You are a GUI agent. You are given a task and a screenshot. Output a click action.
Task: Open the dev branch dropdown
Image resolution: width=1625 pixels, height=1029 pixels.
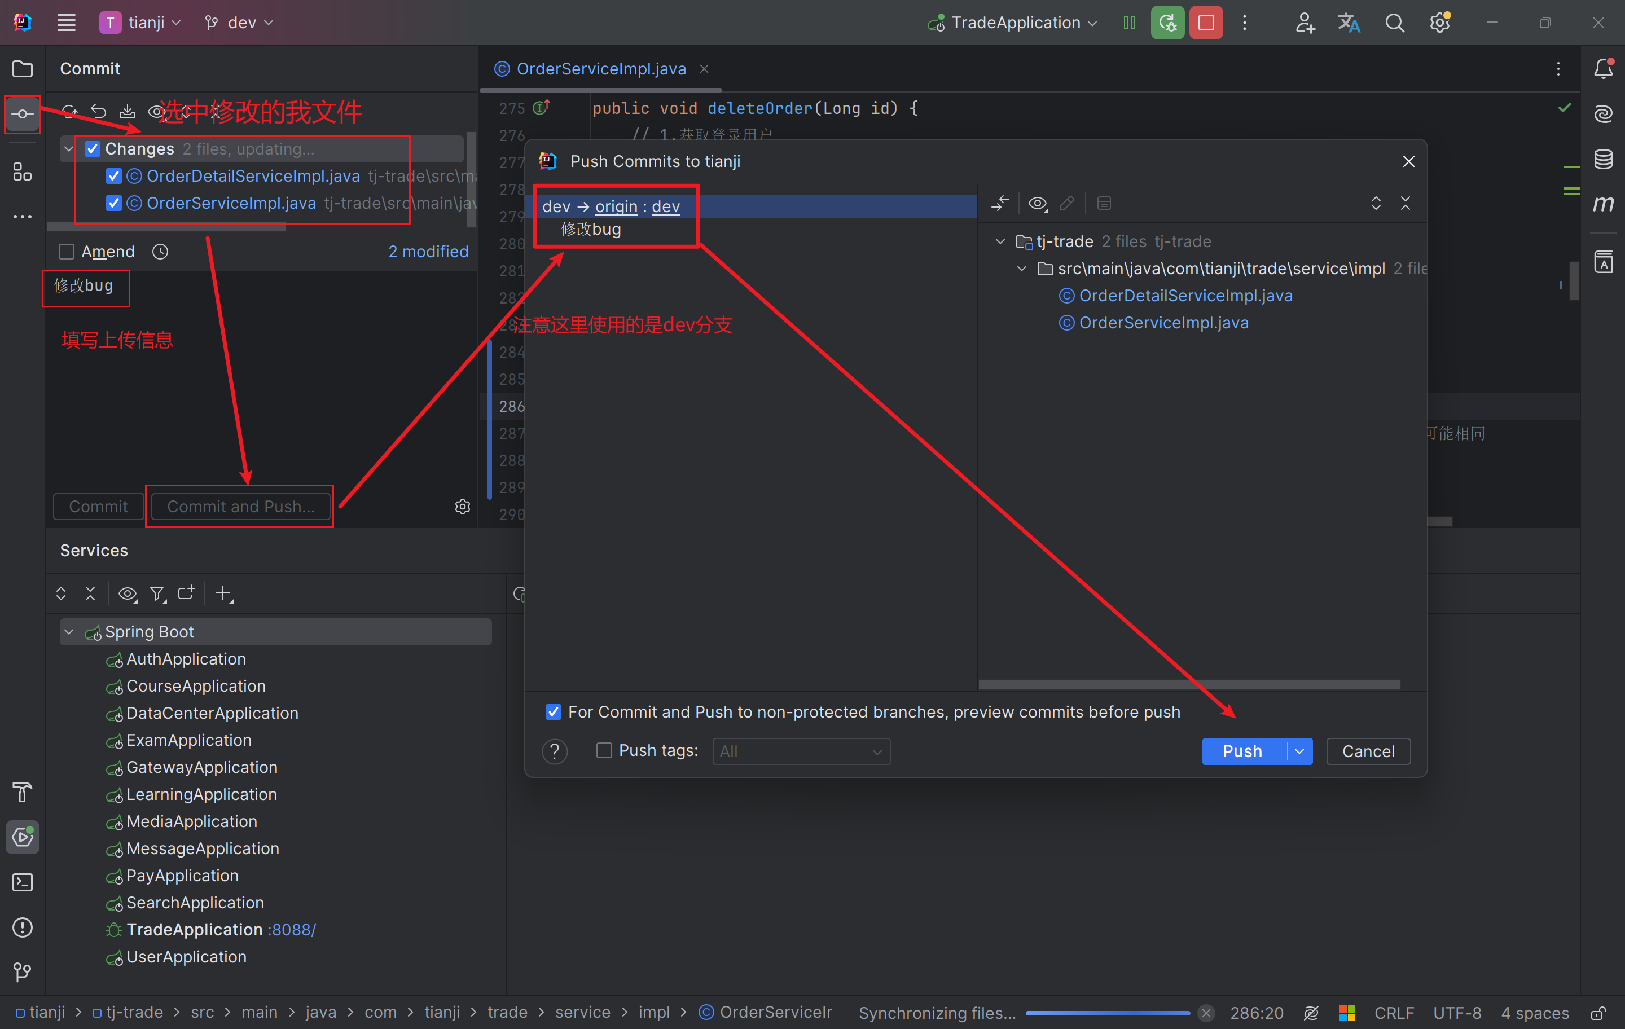point(240,23)
